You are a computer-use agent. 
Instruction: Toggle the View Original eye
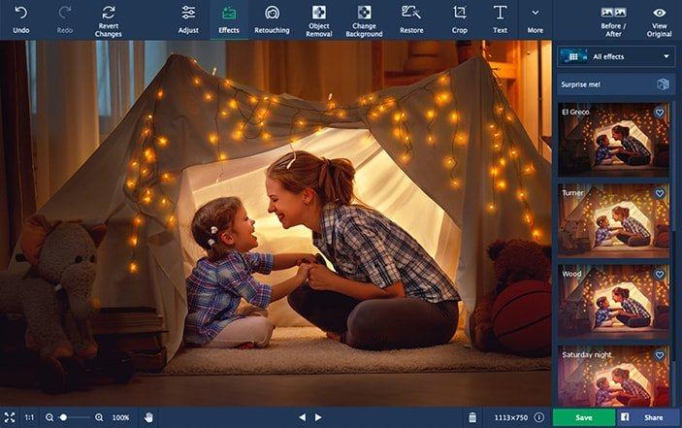tap(660, 18)
